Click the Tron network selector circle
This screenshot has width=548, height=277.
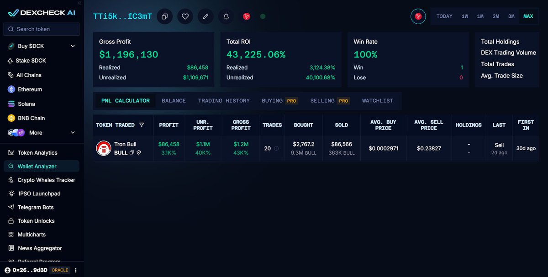pos(418,16)
